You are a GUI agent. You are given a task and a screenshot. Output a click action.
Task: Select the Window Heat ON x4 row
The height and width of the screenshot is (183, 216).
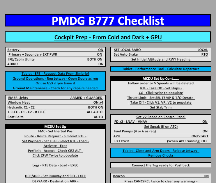point(55,102)
